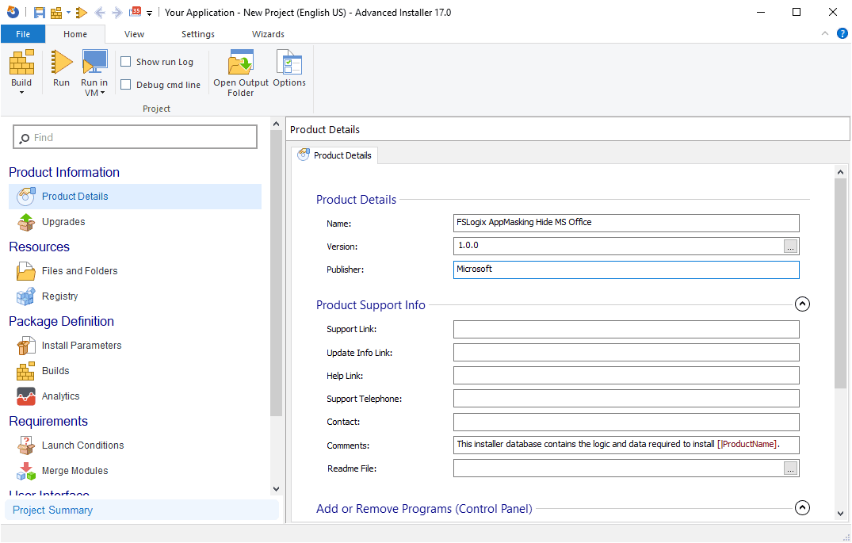The height and width of the screenshot is (543, 852).
Task: Enable the Debug cmd line checkbox
Action: tap(125, 84)
